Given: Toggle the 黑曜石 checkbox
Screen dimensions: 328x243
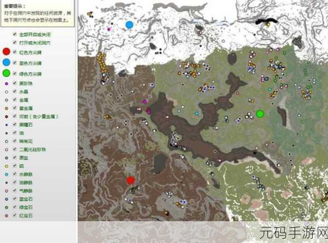Looking at the screenshot, I should [15, 124].
